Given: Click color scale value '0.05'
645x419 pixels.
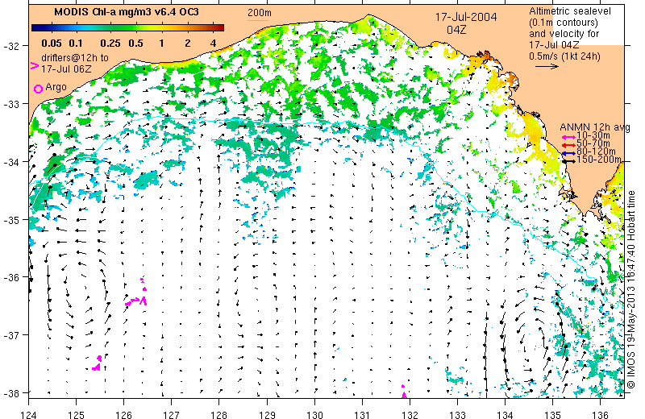Looking at the screenshot, I should [x=52, y=44].
